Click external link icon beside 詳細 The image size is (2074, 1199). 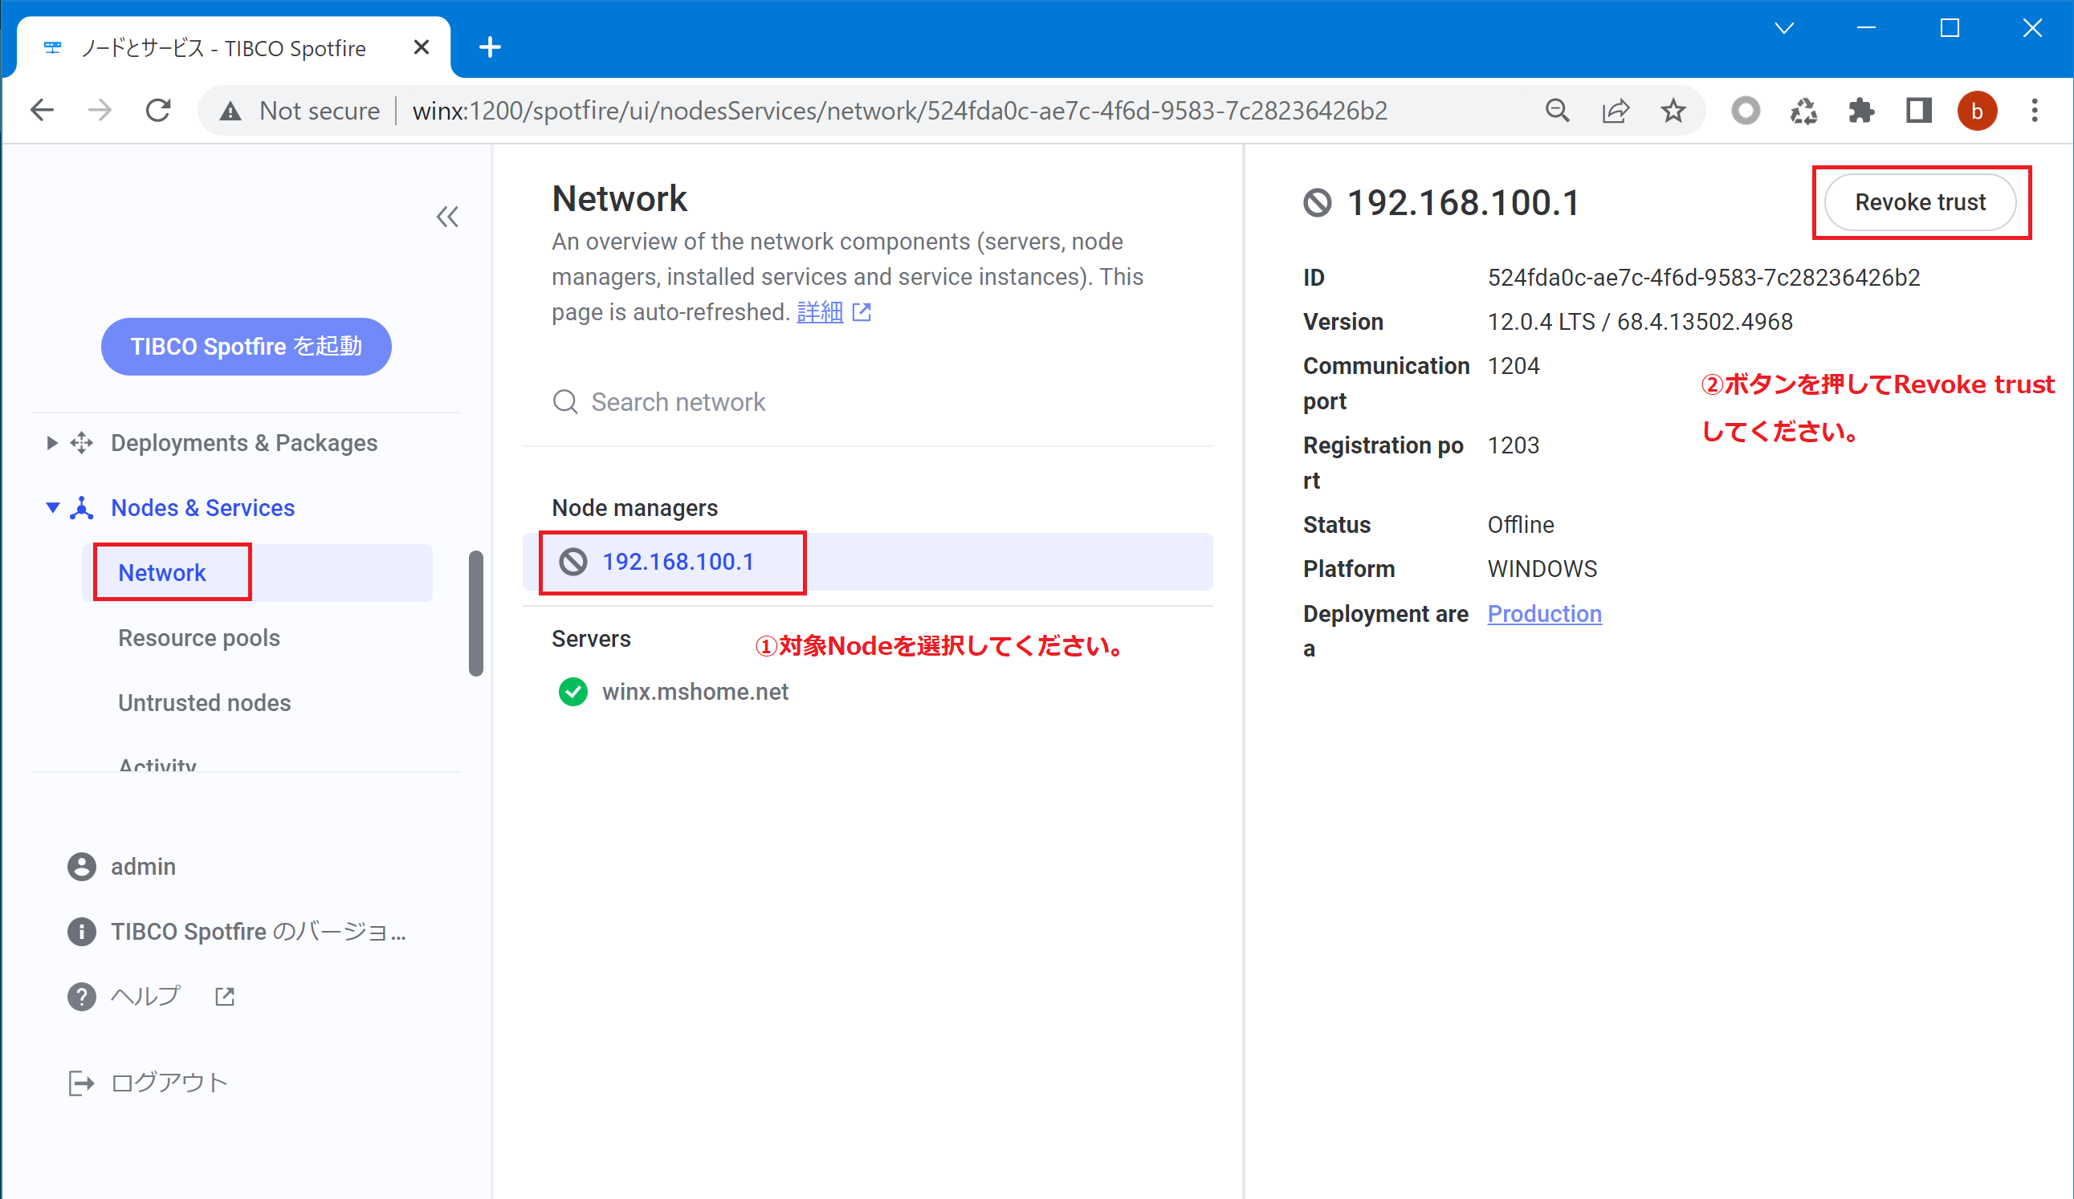pos(861,312)
